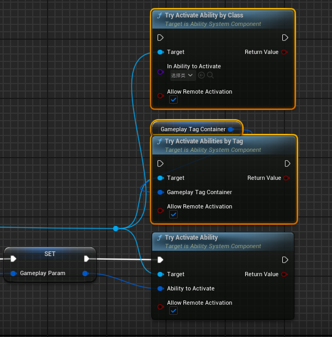This screenshot has height=337, width=332.
Task: Click the 'use selected asset' arrow icon
Action: tap(201, 76)
